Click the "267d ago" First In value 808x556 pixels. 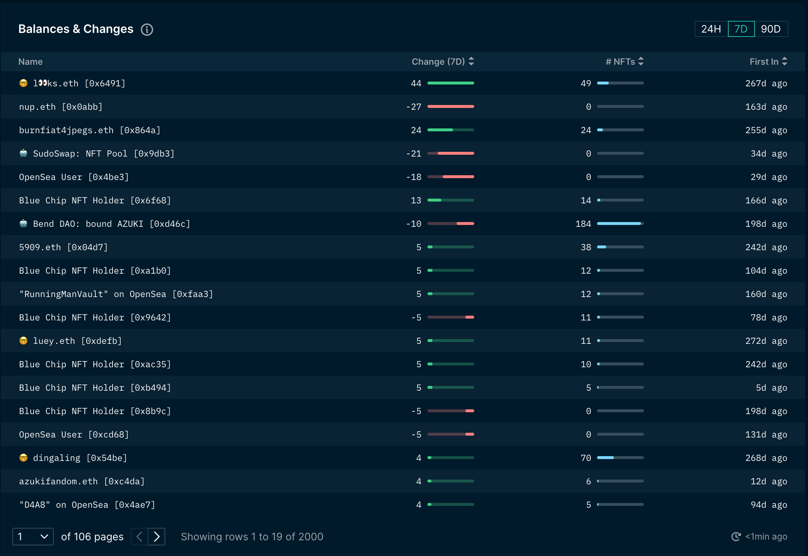click(x=766, y=83)
